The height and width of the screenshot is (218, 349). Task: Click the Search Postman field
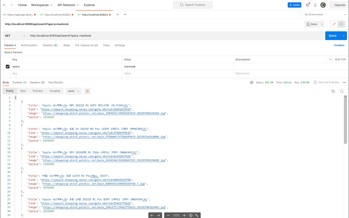tap(192, 5)
